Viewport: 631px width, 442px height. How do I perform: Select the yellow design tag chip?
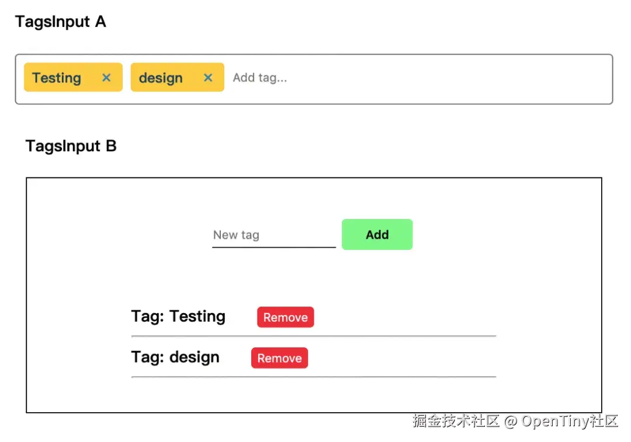coord(161,78)
